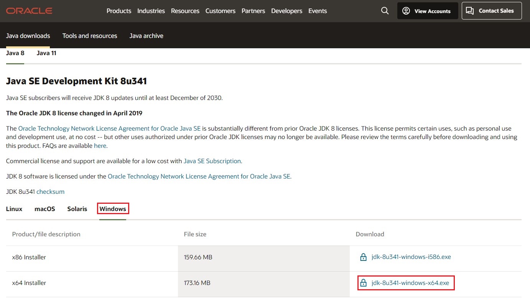Open first Oracle Technology Network License Agreement link
This screenshot has width=530, height=303.
point(109,129)
